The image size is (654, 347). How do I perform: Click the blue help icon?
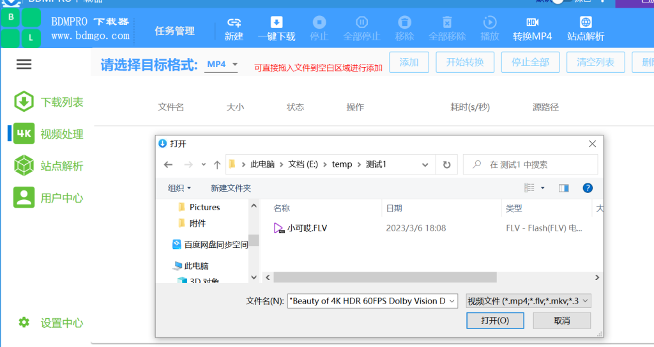(588, 189)
